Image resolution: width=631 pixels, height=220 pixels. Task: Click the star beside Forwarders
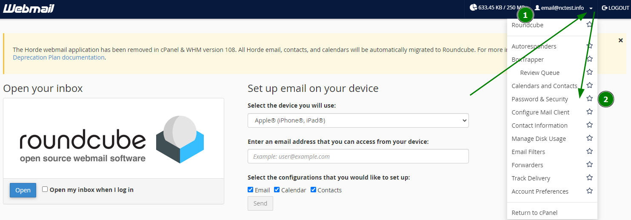[x=589, y=165]
